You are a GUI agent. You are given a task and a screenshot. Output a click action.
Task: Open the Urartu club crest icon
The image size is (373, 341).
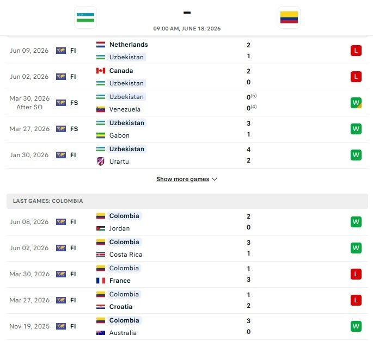(101, 162)
